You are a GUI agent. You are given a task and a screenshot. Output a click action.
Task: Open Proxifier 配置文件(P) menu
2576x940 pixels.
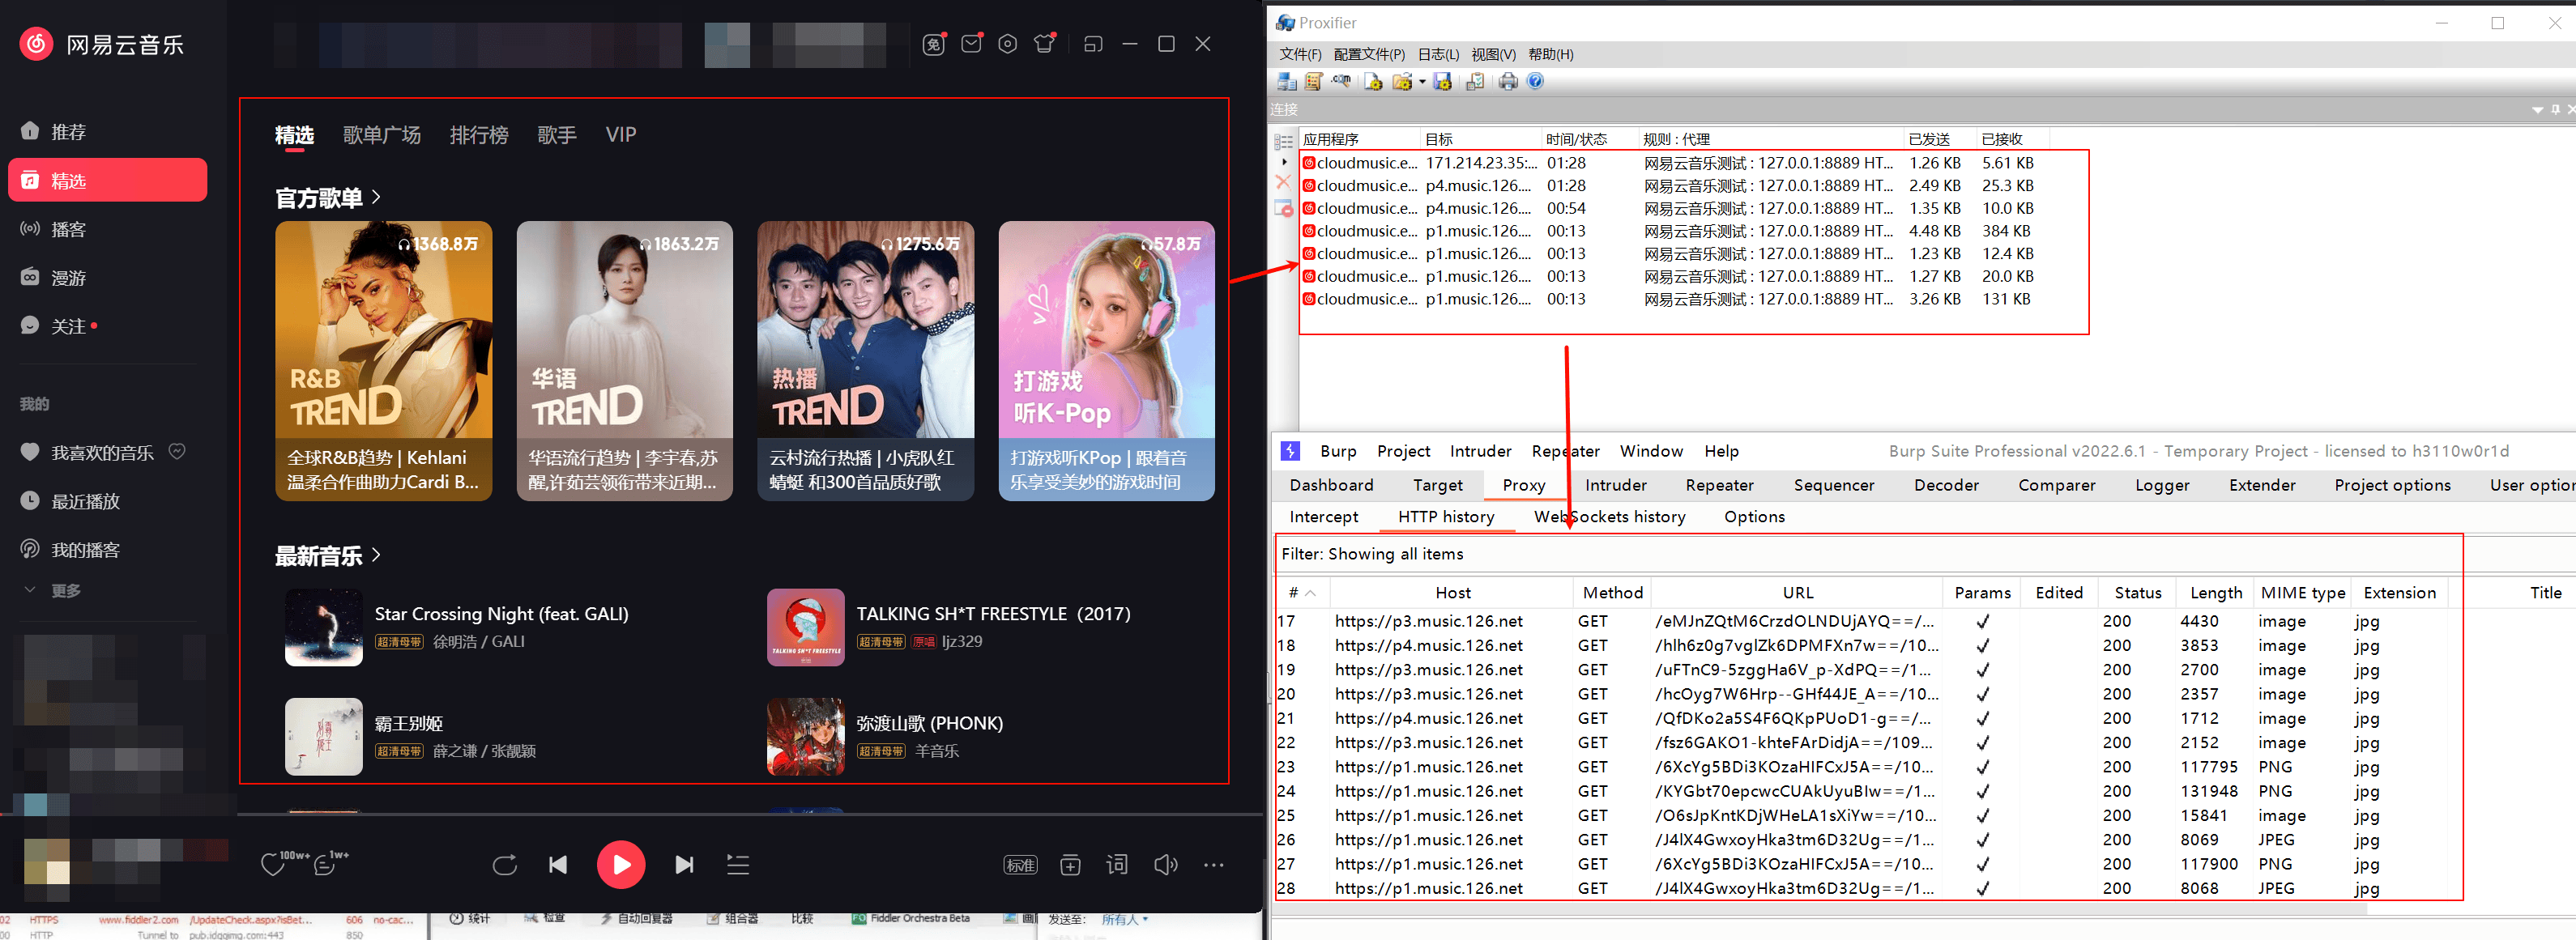pyautogui.click(x=1369, y=54)
